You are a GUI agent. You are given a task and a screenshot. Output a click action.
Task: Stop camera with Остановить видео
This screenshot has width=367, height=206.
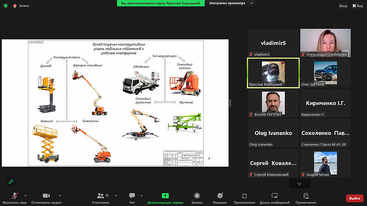[46, 198]
